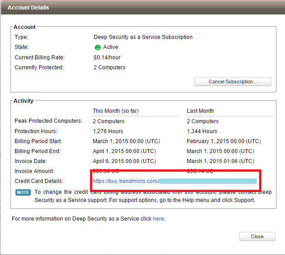
Task: Click the 'Invoice Date:' label
Action: [x=31, y=161]
